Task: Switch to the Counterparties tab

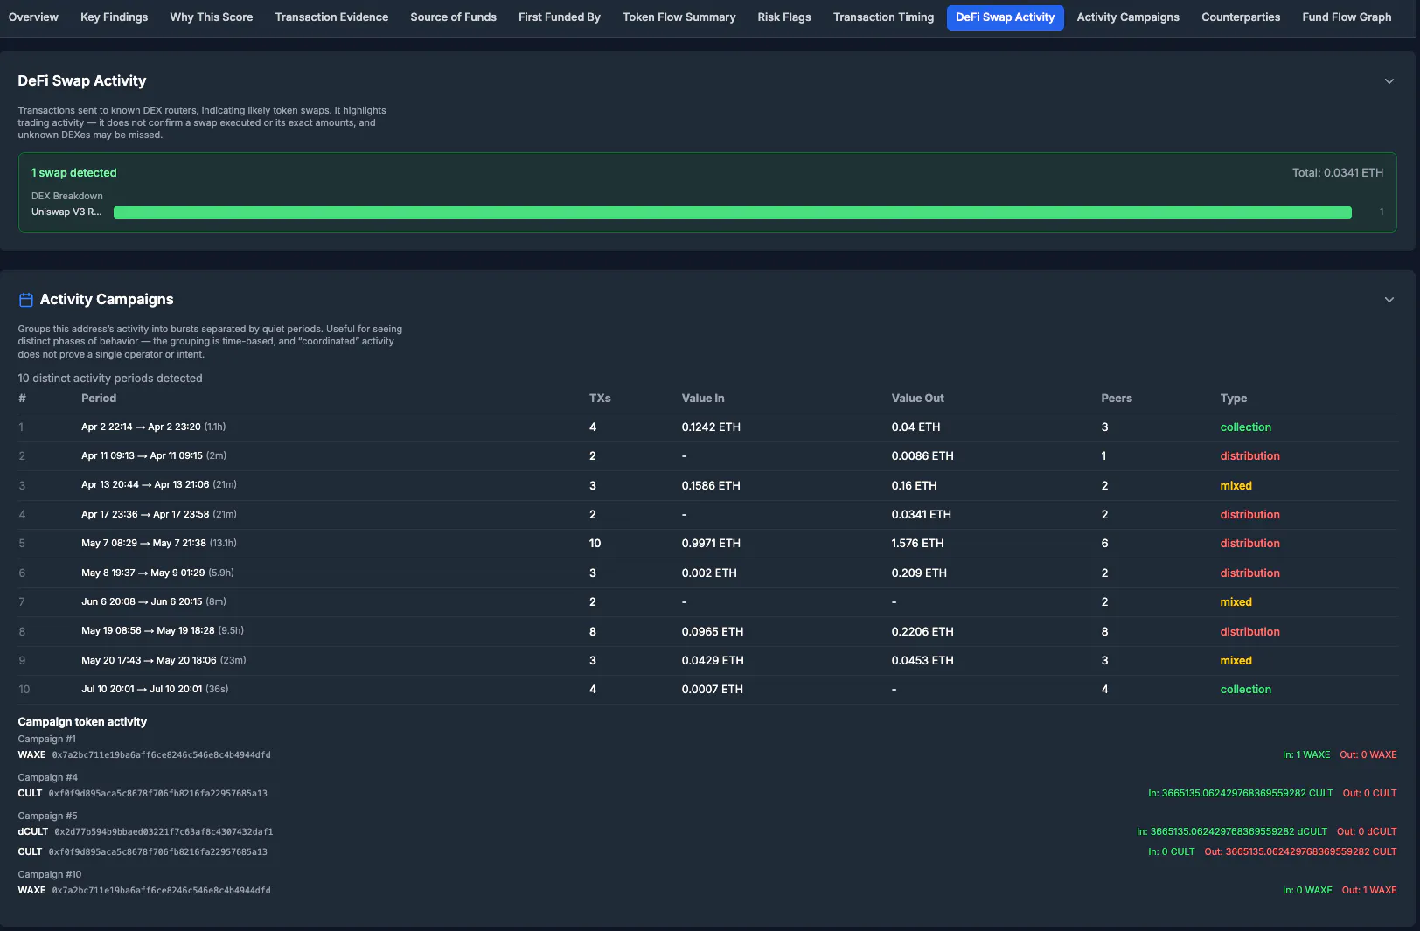Action: (1240, 17)
